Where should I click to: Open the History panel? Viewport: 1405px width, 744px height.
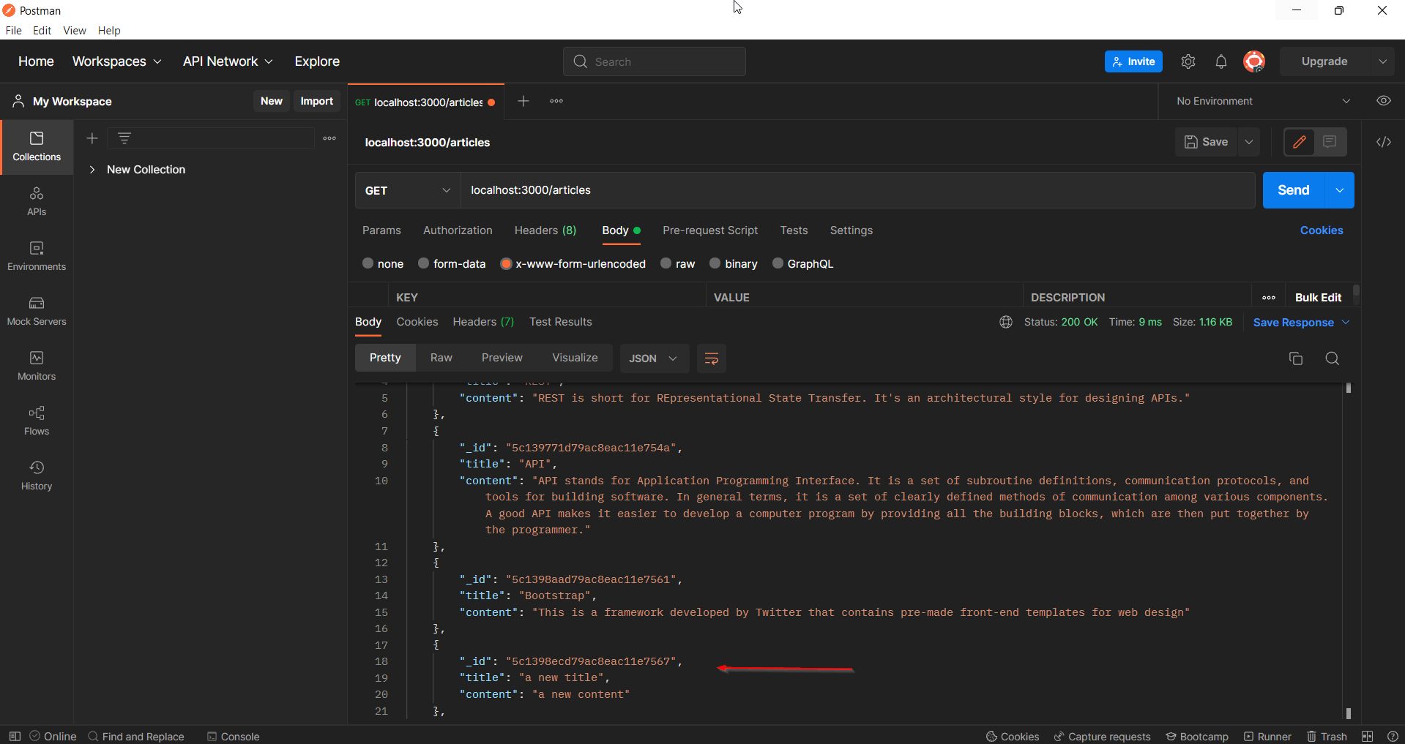tap(36, 476)
